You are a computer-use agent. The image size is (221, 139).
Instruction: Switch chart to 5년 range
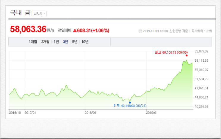(x=75, y=42)
